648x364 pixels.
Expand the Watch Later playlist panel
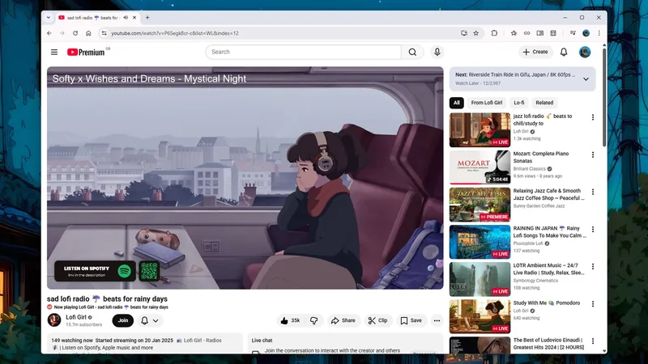[586, 78]
